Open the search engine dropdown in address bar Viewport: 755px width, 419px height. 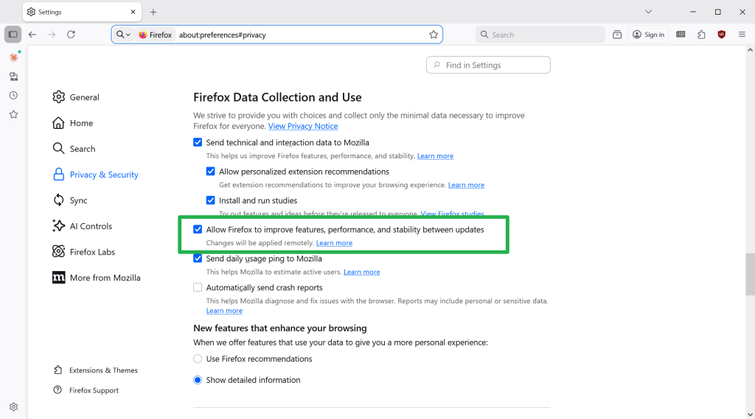click(x=123, y=35)
